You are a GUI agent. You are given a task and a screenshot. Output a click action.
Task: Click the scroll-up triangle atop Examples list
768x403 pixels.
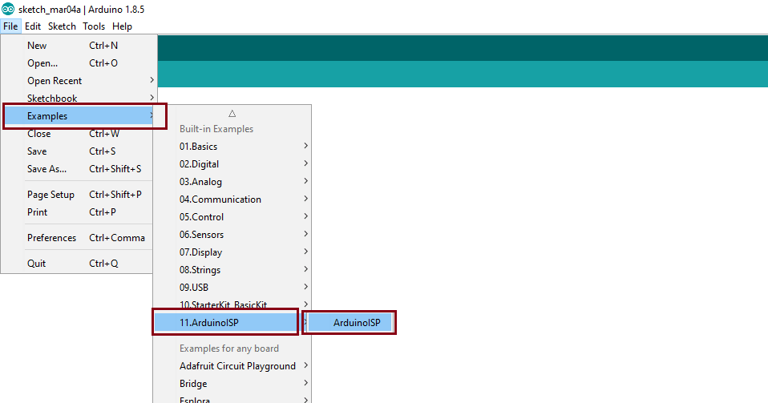(232, 114)
